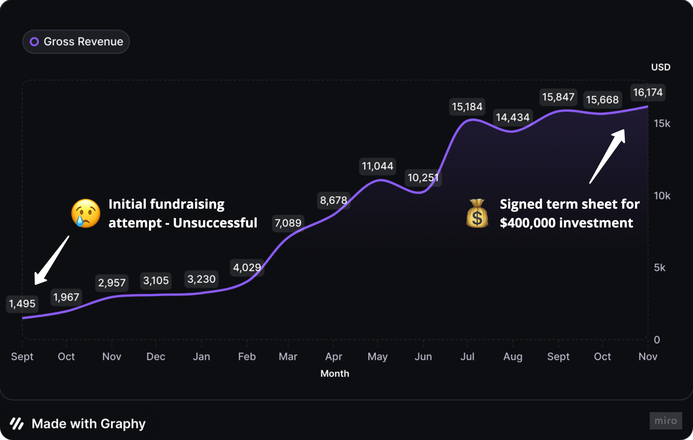Screen dimensions: 693x440
Task: Click the white arrow pointing to 1,495
Action: (51, 261)
